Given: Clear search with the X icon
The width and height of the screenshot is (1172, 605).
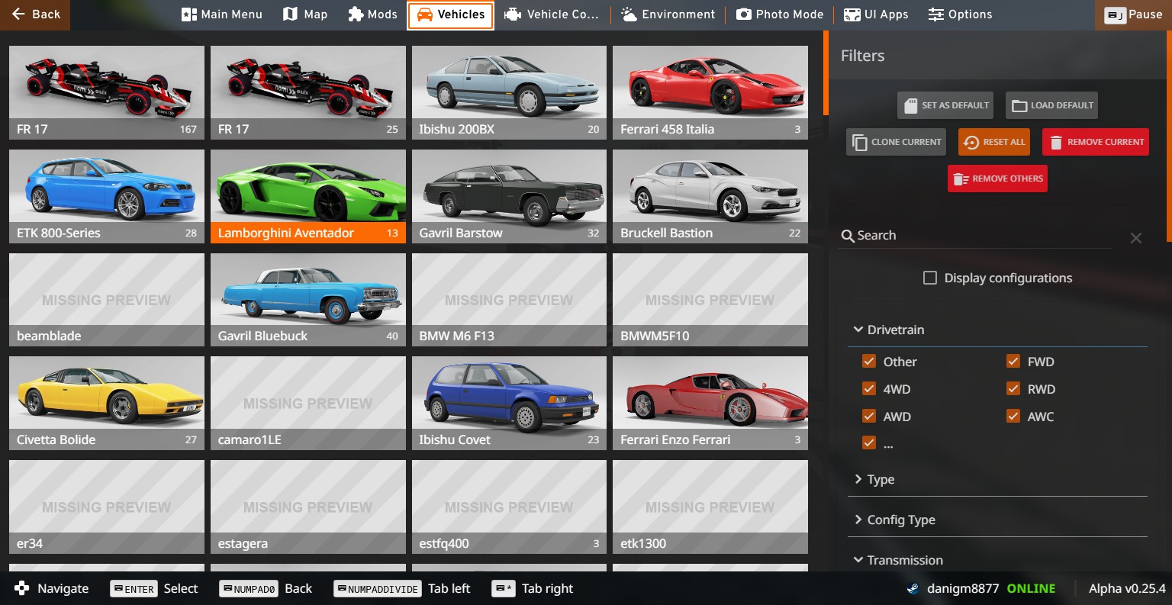Looking at the screenshot, I should pos(1136,238).
